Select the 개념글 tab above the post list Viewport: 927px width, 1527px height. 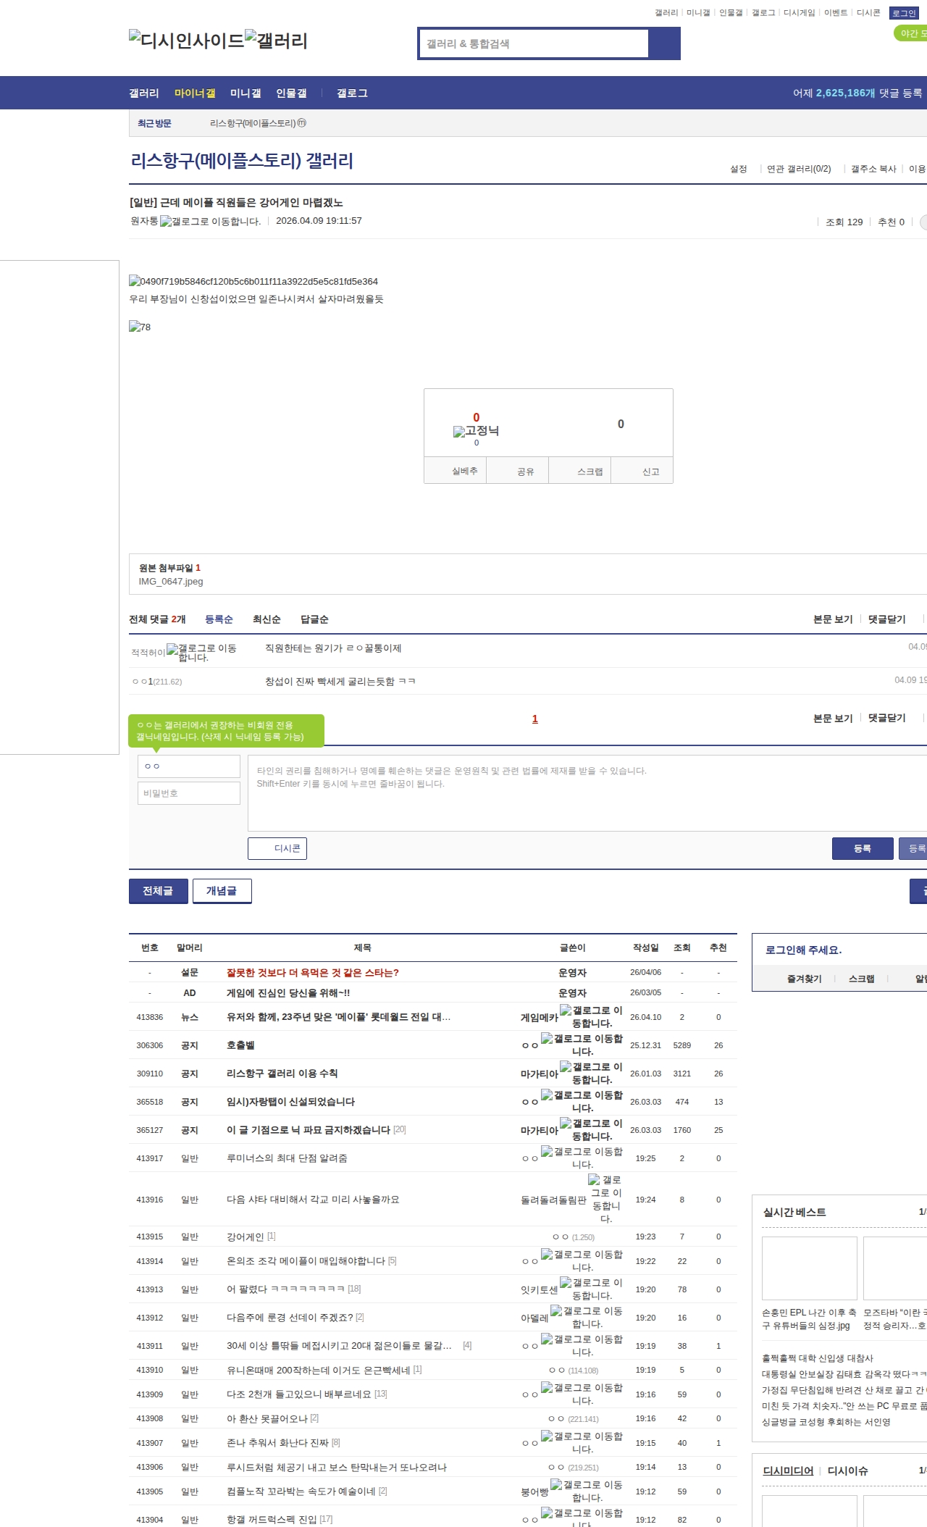pos(222,891)
